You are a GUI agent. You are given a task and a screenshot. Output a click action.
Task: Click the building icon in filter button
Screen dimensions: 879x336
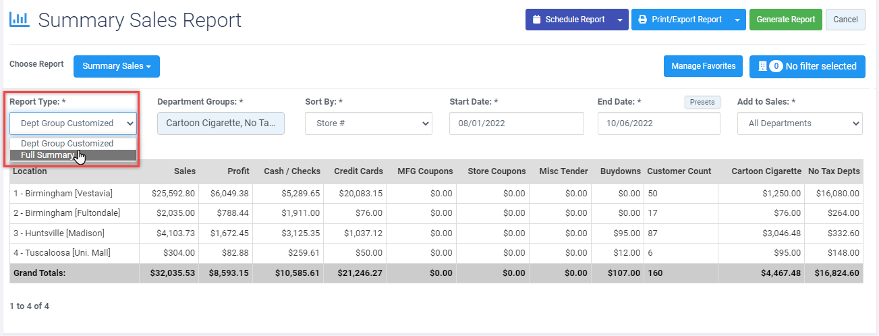coord(762,66)
